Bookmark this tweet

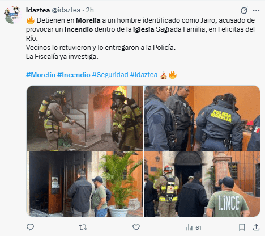242,227
